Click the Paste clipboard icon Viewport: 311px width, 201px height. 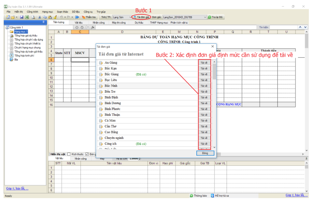coord(50,17)
